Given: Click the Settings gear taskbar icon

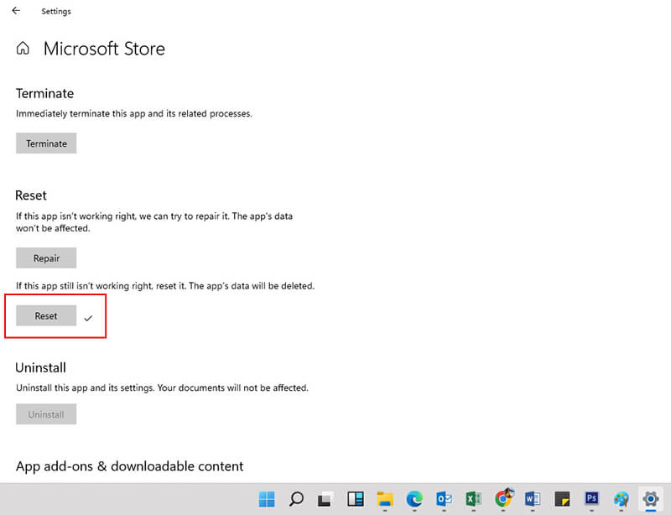Looking at the screenshot, I should tap(651, 499).
